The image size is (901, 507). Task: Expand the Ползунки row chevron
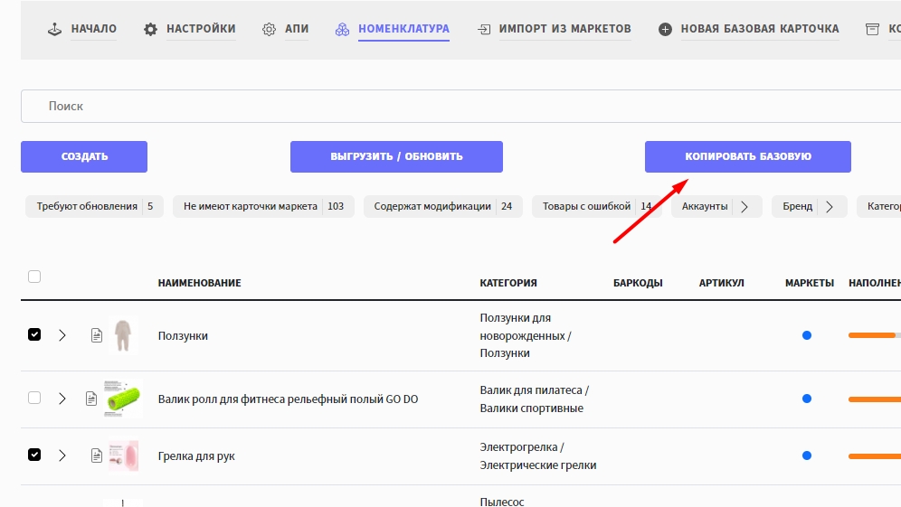point(62,335)
